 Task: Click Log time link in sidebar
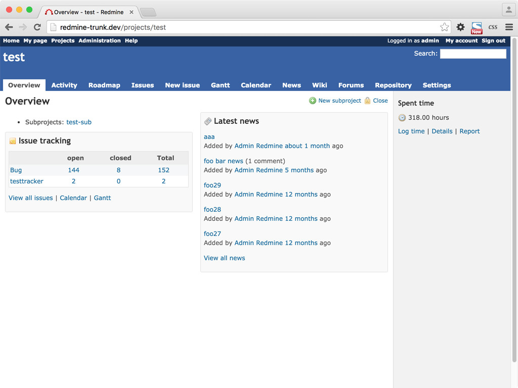tap(411, 131)
